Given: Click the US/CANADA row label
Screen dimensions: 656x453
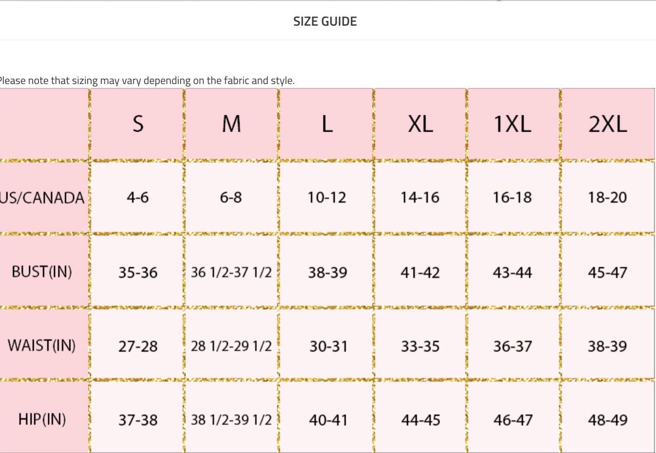Looking at the screenshot, I should click(x=42, y=198).
